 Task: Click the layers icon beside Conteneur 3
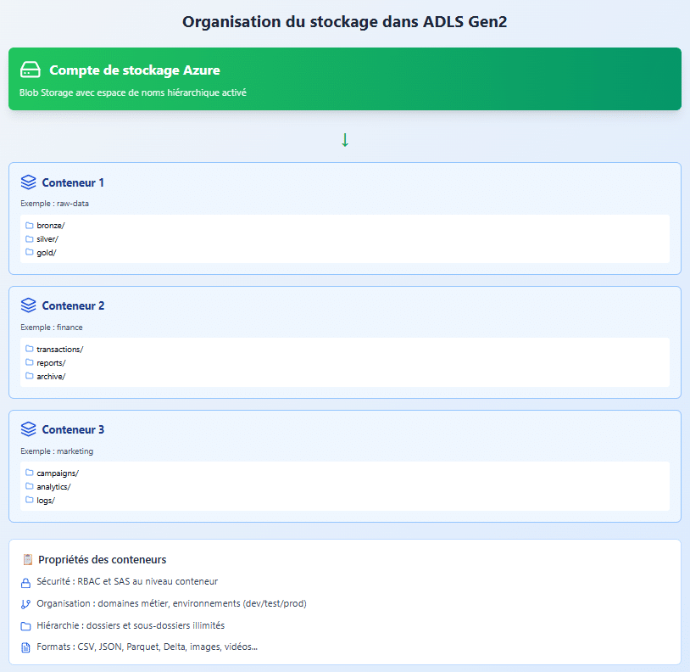29,429
